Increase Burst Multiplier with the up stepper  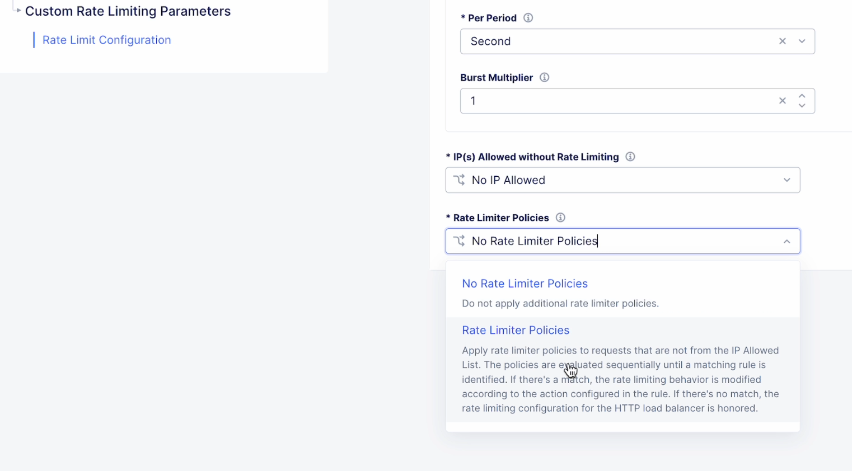[802, 96]
